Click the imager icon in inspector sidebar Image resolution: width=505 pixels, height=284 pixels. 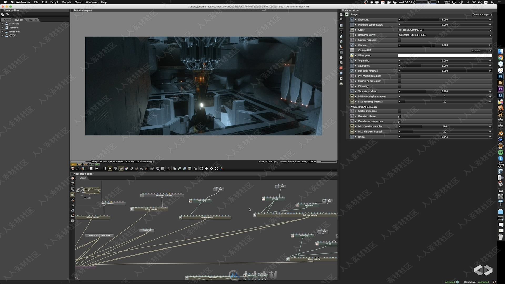tap(341, 79)
